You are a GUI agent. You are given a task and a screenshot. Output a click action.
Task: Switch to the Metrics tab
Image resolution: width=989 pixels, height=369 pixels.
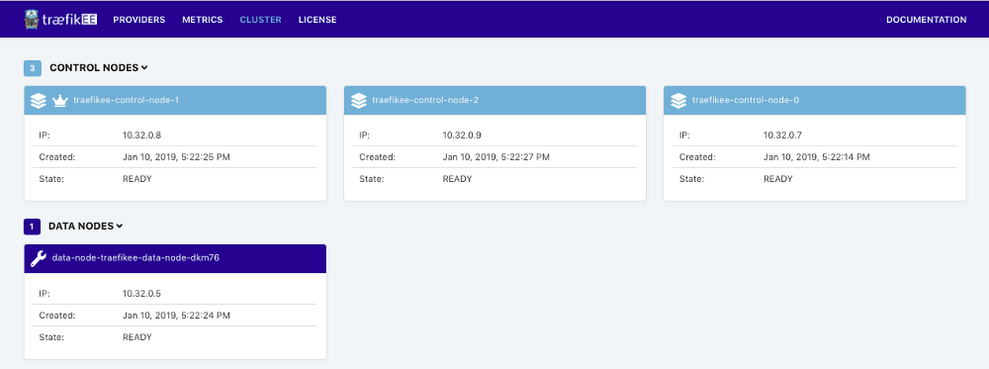[x=203, y=20]
